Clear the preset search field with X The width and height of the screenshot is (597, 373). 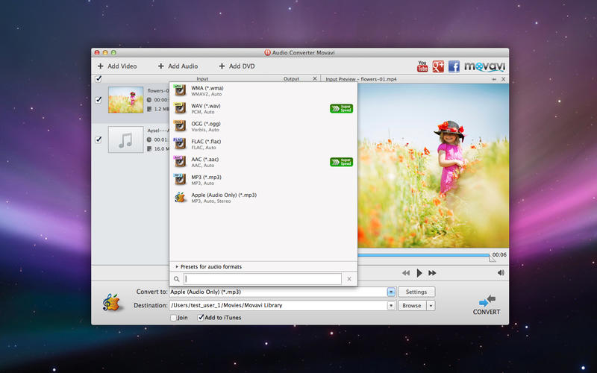coord(348,279)
